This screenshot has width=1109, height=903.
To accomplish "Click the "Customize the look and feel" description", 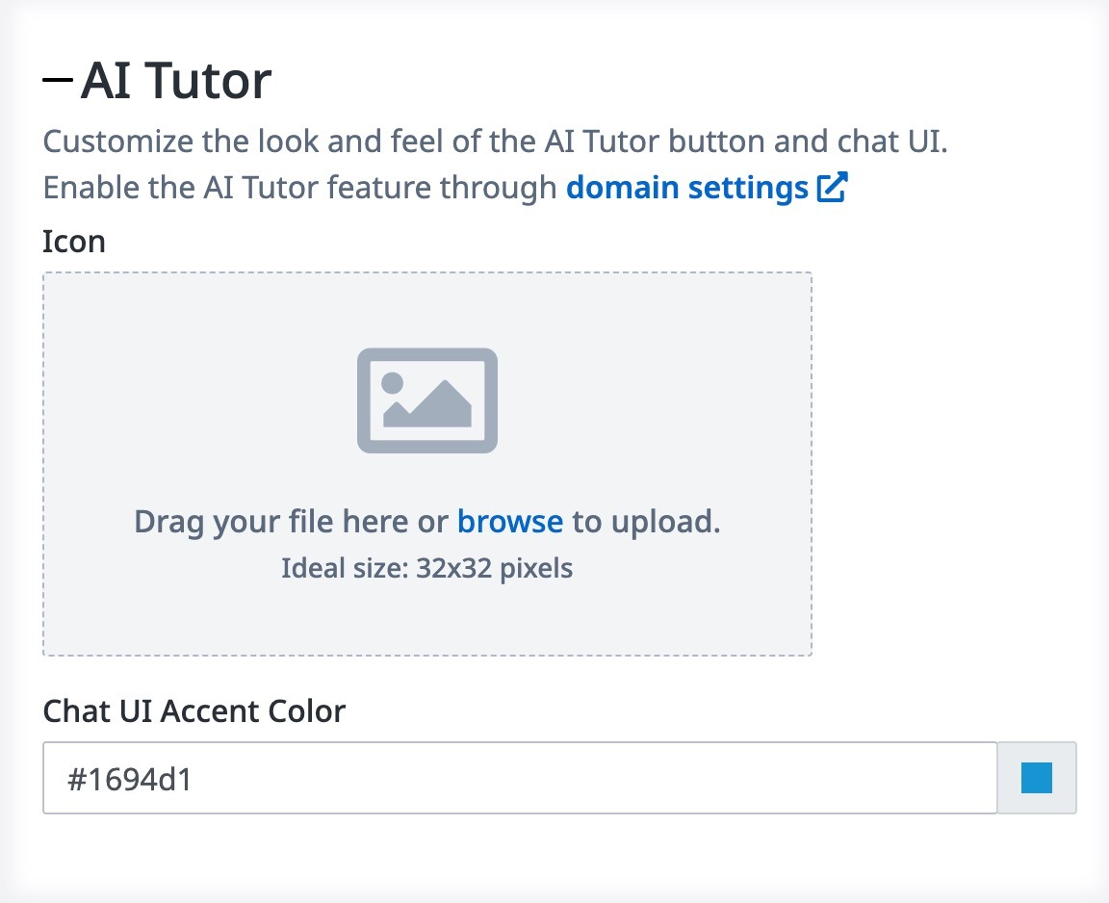I will pos(495,142).
